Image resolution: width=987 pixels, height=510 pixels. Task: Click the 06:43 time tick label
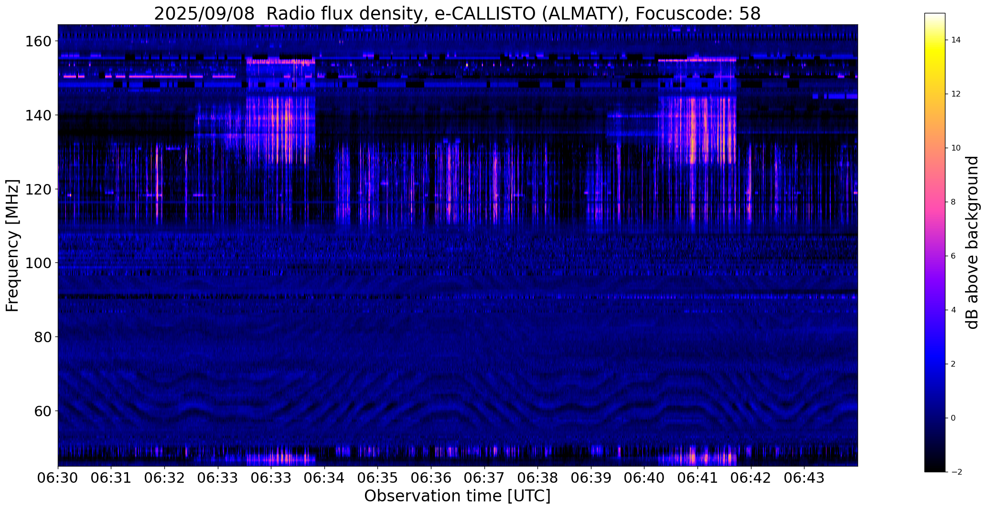804,478
